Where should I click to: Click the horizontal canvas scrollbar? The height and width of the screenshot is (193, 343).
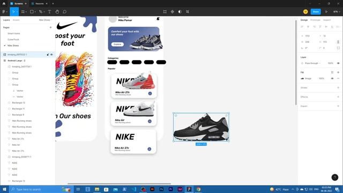[119, 184]
